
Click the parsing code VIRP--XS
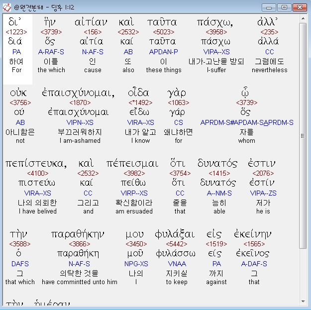[134, 193]
